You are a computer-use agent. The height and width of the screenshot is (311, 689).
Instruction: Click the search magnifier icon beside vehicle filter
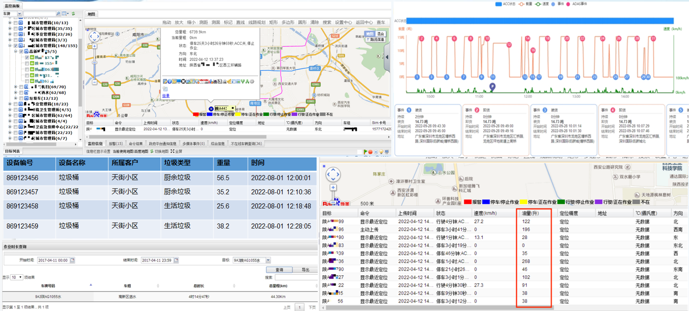click(57, 14)
